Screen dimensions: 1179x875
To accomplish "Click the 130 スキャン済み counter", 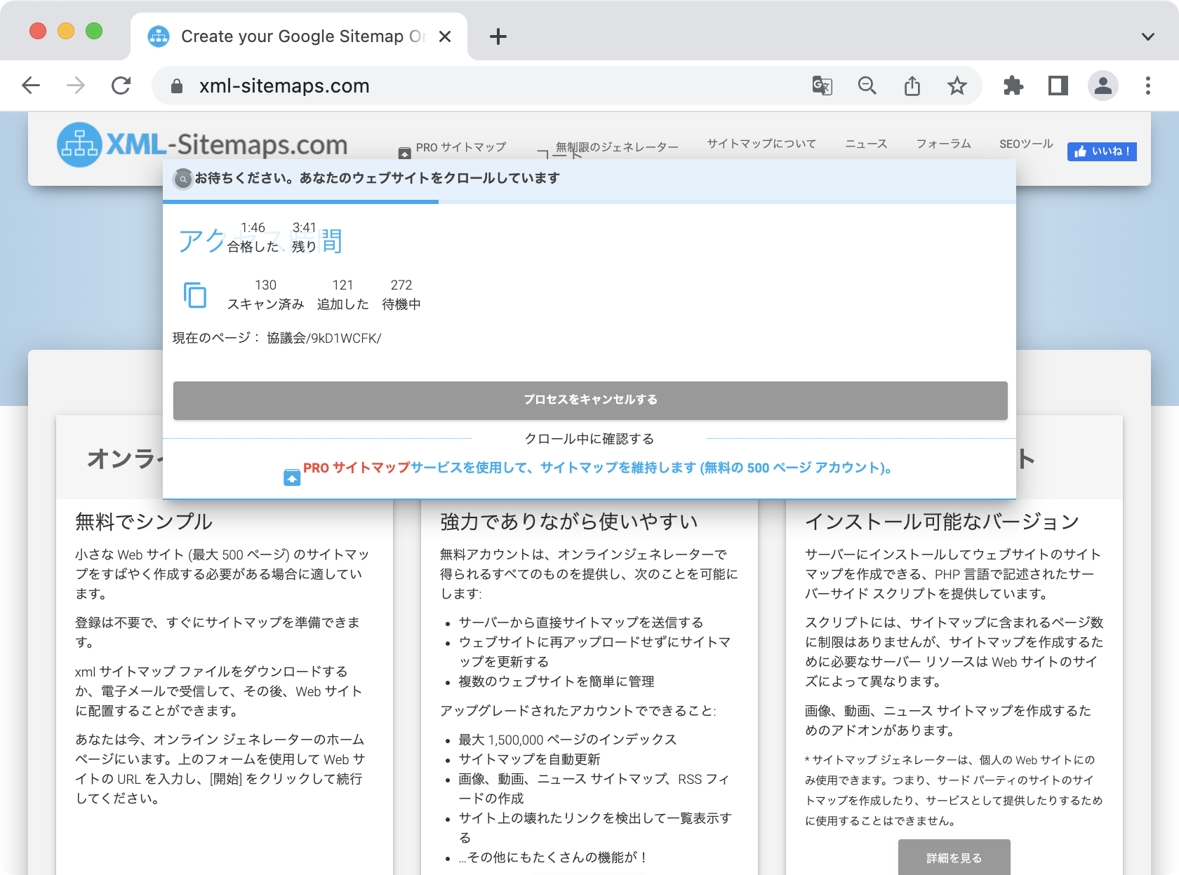I will pyautogui.click(x=265, y=294).
